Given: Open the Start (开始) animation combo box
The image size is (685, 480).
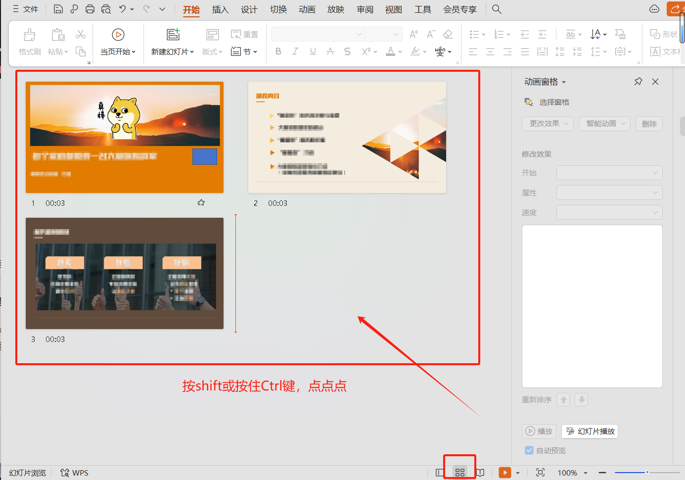Looking at the screenshot, I should pyautogui.click(x=609, y=173).
